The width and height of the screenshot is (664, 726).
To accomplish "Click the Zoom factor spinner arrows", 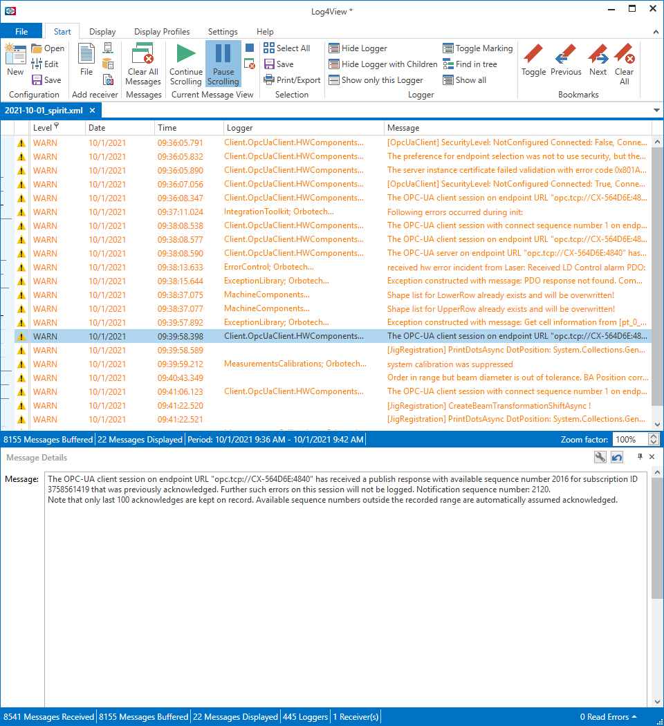I will pyautogui.click(x=654, y=439).
